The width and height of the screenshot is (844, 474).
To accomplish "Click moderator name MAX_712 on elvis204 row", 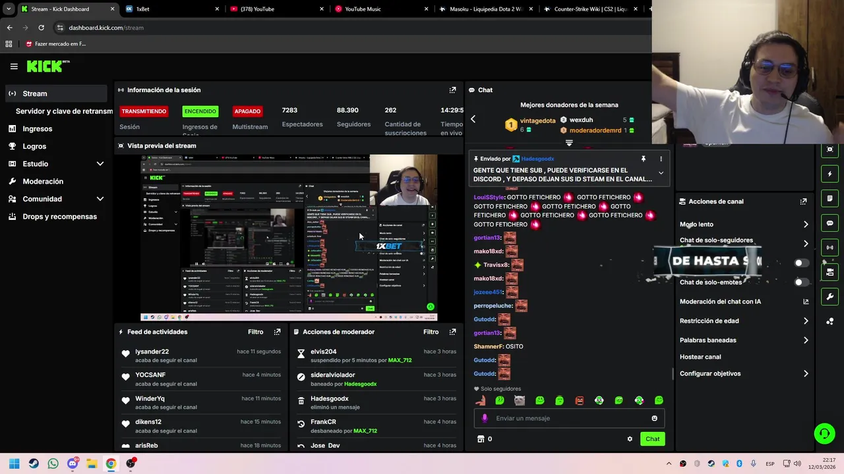I will point(400,361).
